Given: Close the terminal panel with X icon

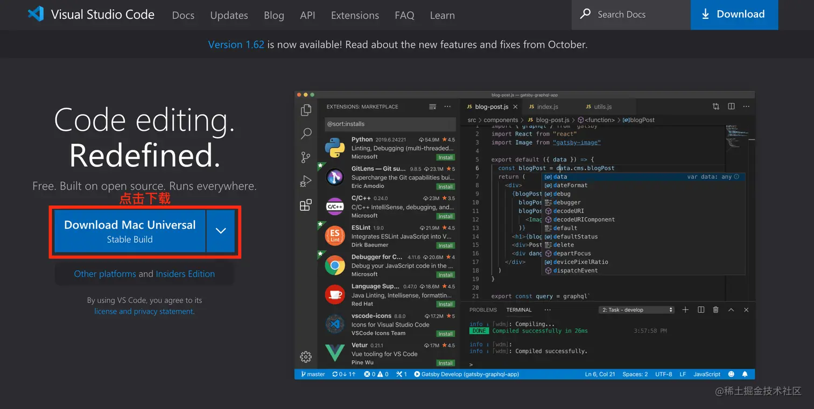Looking at the screenshot, I should (x=746, y=310).
